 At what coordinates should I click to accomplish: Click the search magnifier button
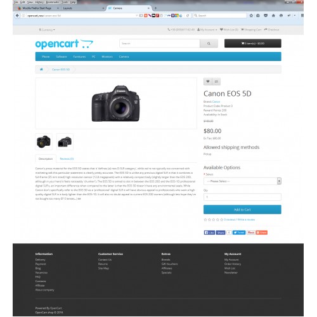click(209, 44)
